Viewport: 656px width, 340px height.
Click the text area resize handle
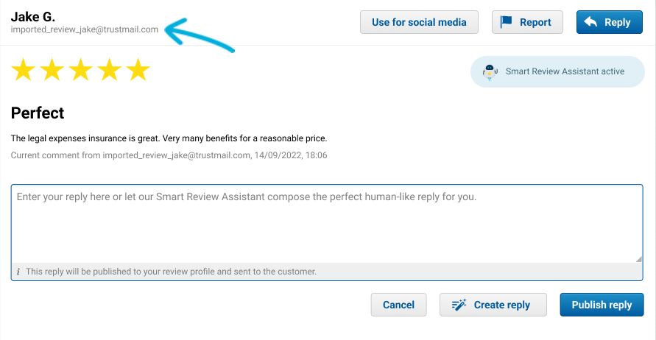click(638, 259)
